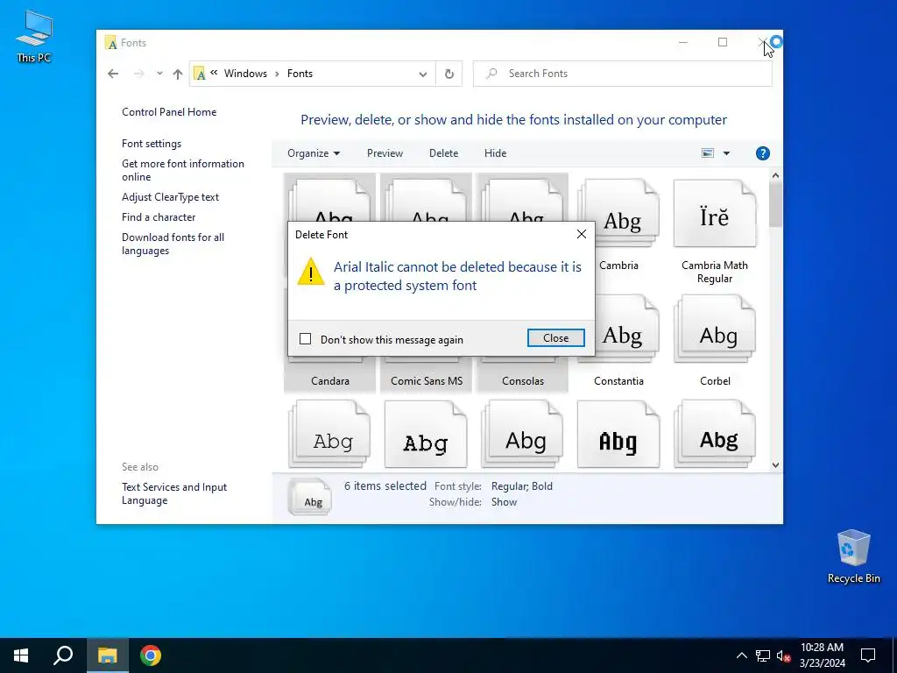Click the vertical scrollbar thumb in fonts list
Image resolution: width=897 pixels, height=673 pixels.
tap(776, 205)
